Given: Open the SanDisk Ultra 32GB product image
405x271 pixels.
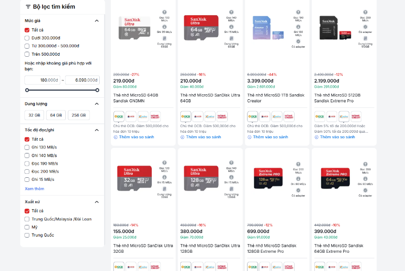Looking at the screenshot, I should click(x=134, y=178).
